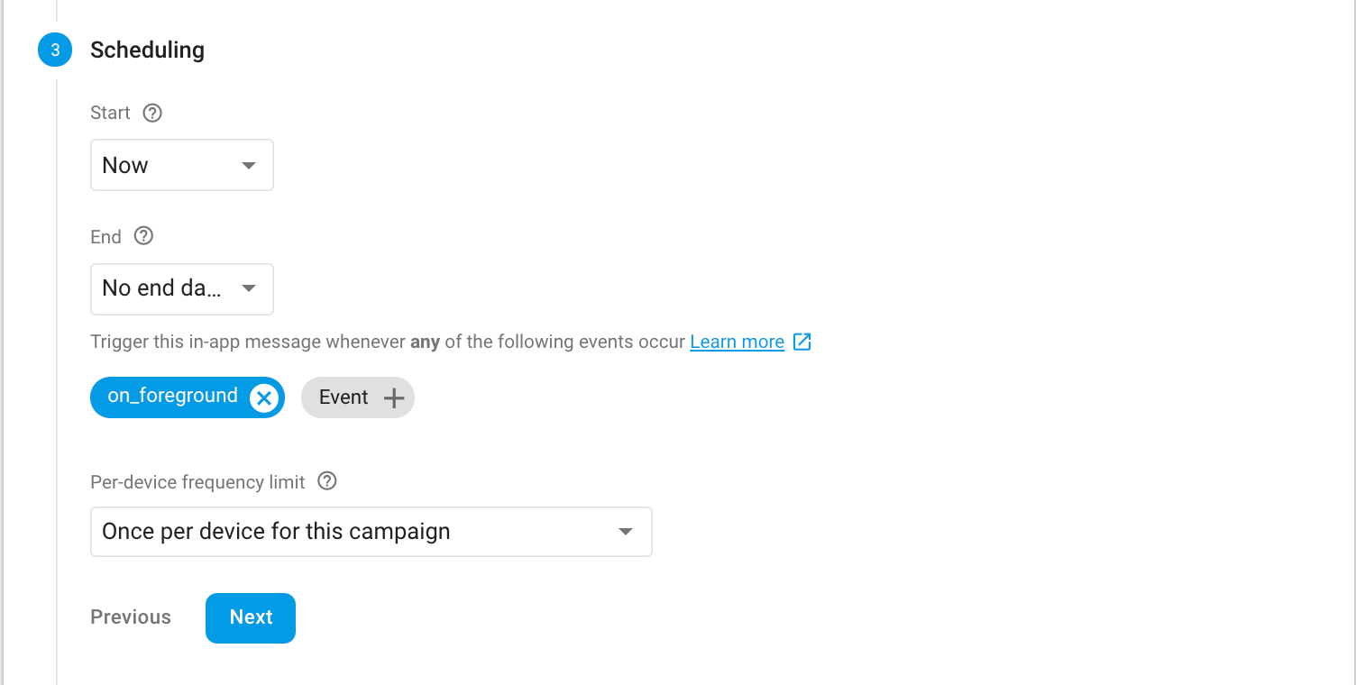Click the caret arrow of the frequency limit dropdown

[625, 532]
